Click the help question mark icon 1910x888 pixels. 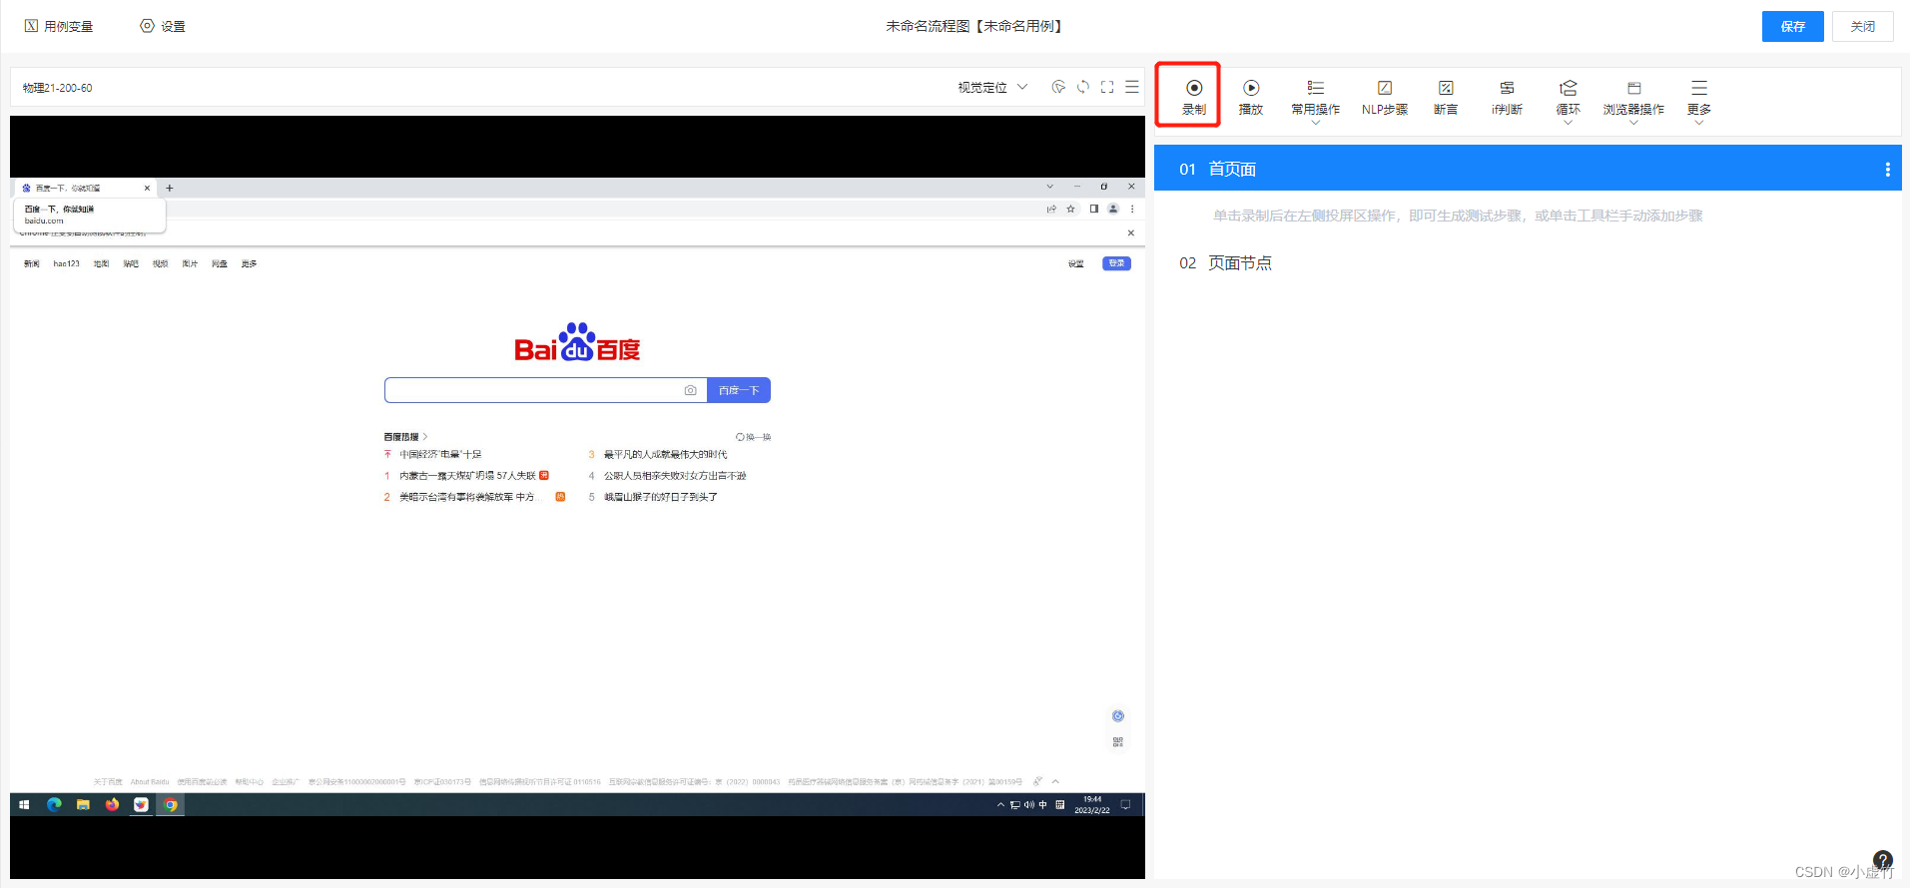[x=1883, y=860]
